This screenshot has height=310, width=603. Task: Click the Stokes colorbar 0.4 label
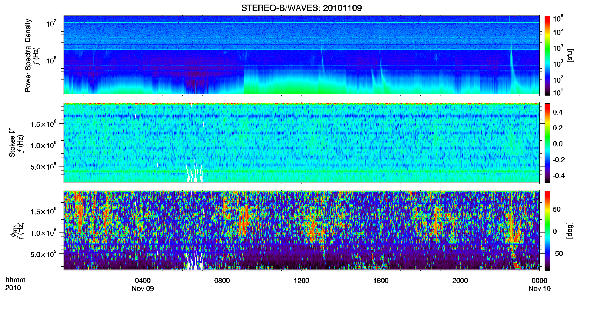(558, 112)
